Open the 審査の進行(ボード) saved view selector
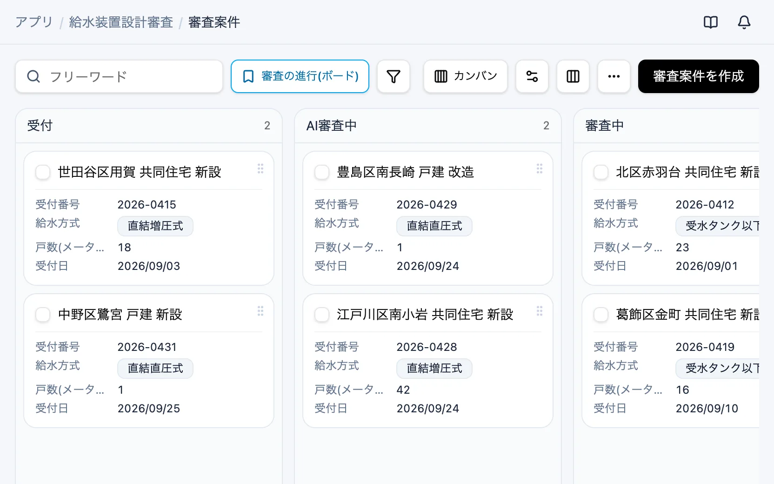The width and height of the screenshot is (774, 484). [300, 76]
